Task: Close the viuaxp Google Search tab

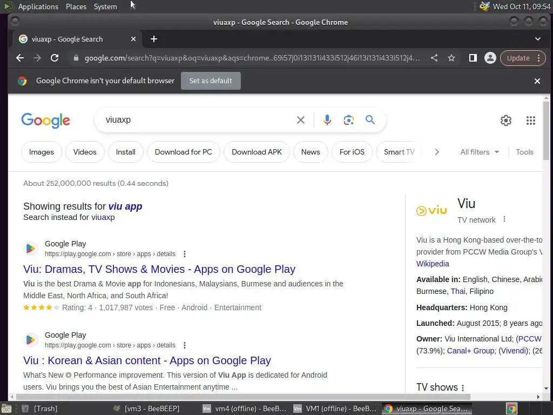Action: (x=133, y=39)
